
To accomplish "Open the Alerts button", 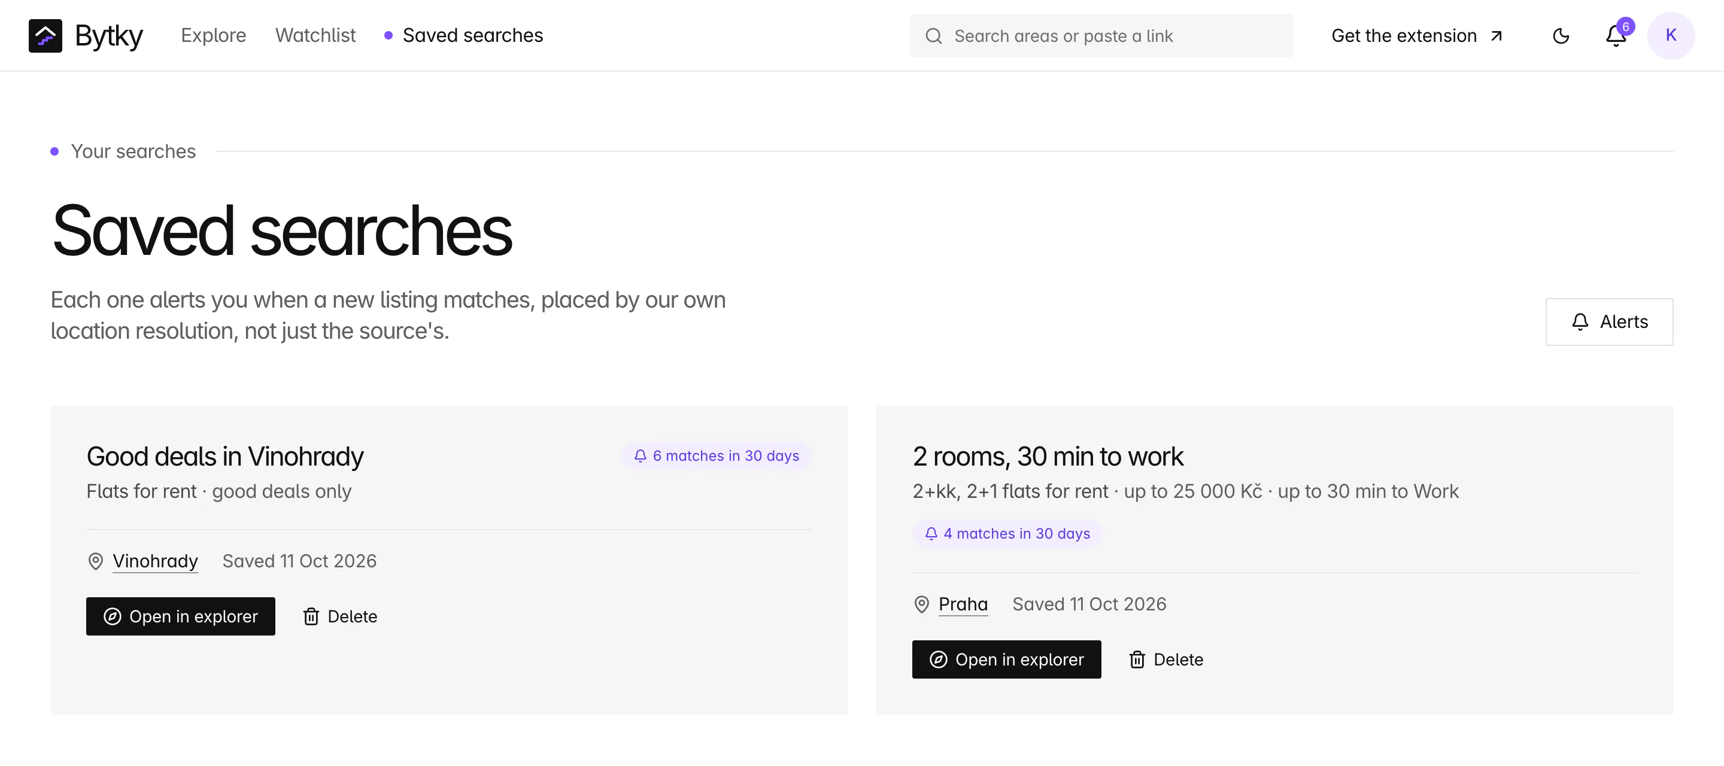I will click(1608, 322).
